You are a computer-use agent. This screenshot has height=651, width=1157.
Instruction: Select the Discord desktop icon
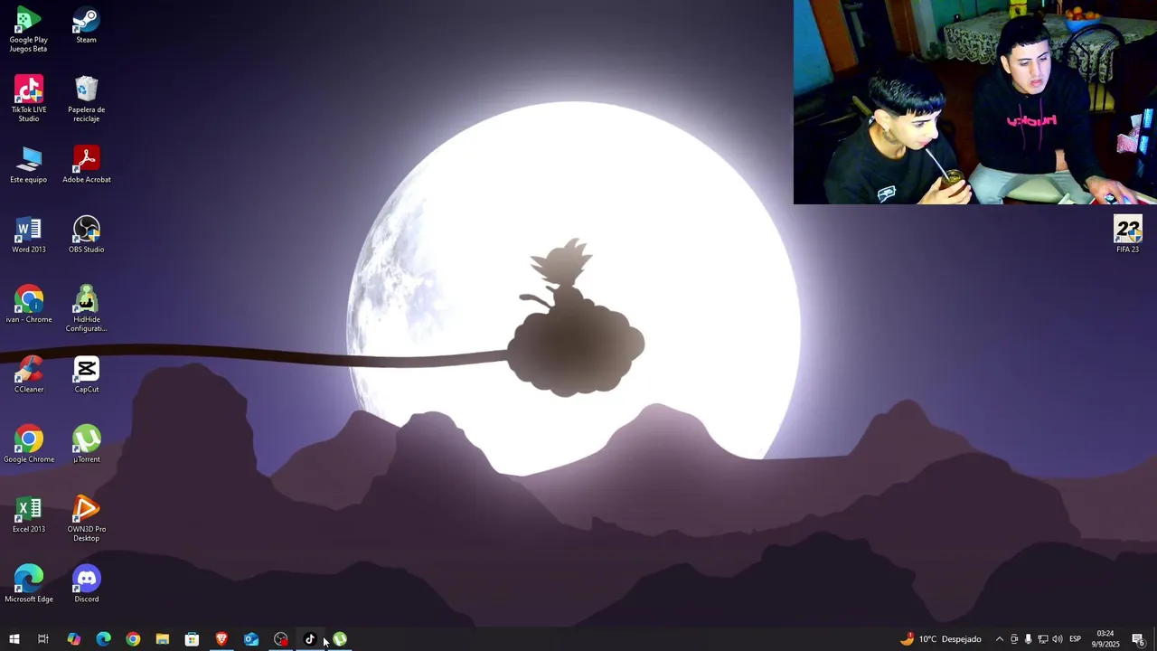click(86, 583)
